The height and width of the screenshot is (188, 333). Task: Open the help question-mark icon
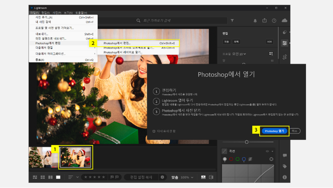(274, 20)
